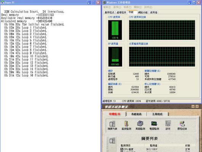Viewport: 202px width, 152px height.
Task: Open the 摘要列表 summary list icon in the toolbar
Action: click(112, 125)
